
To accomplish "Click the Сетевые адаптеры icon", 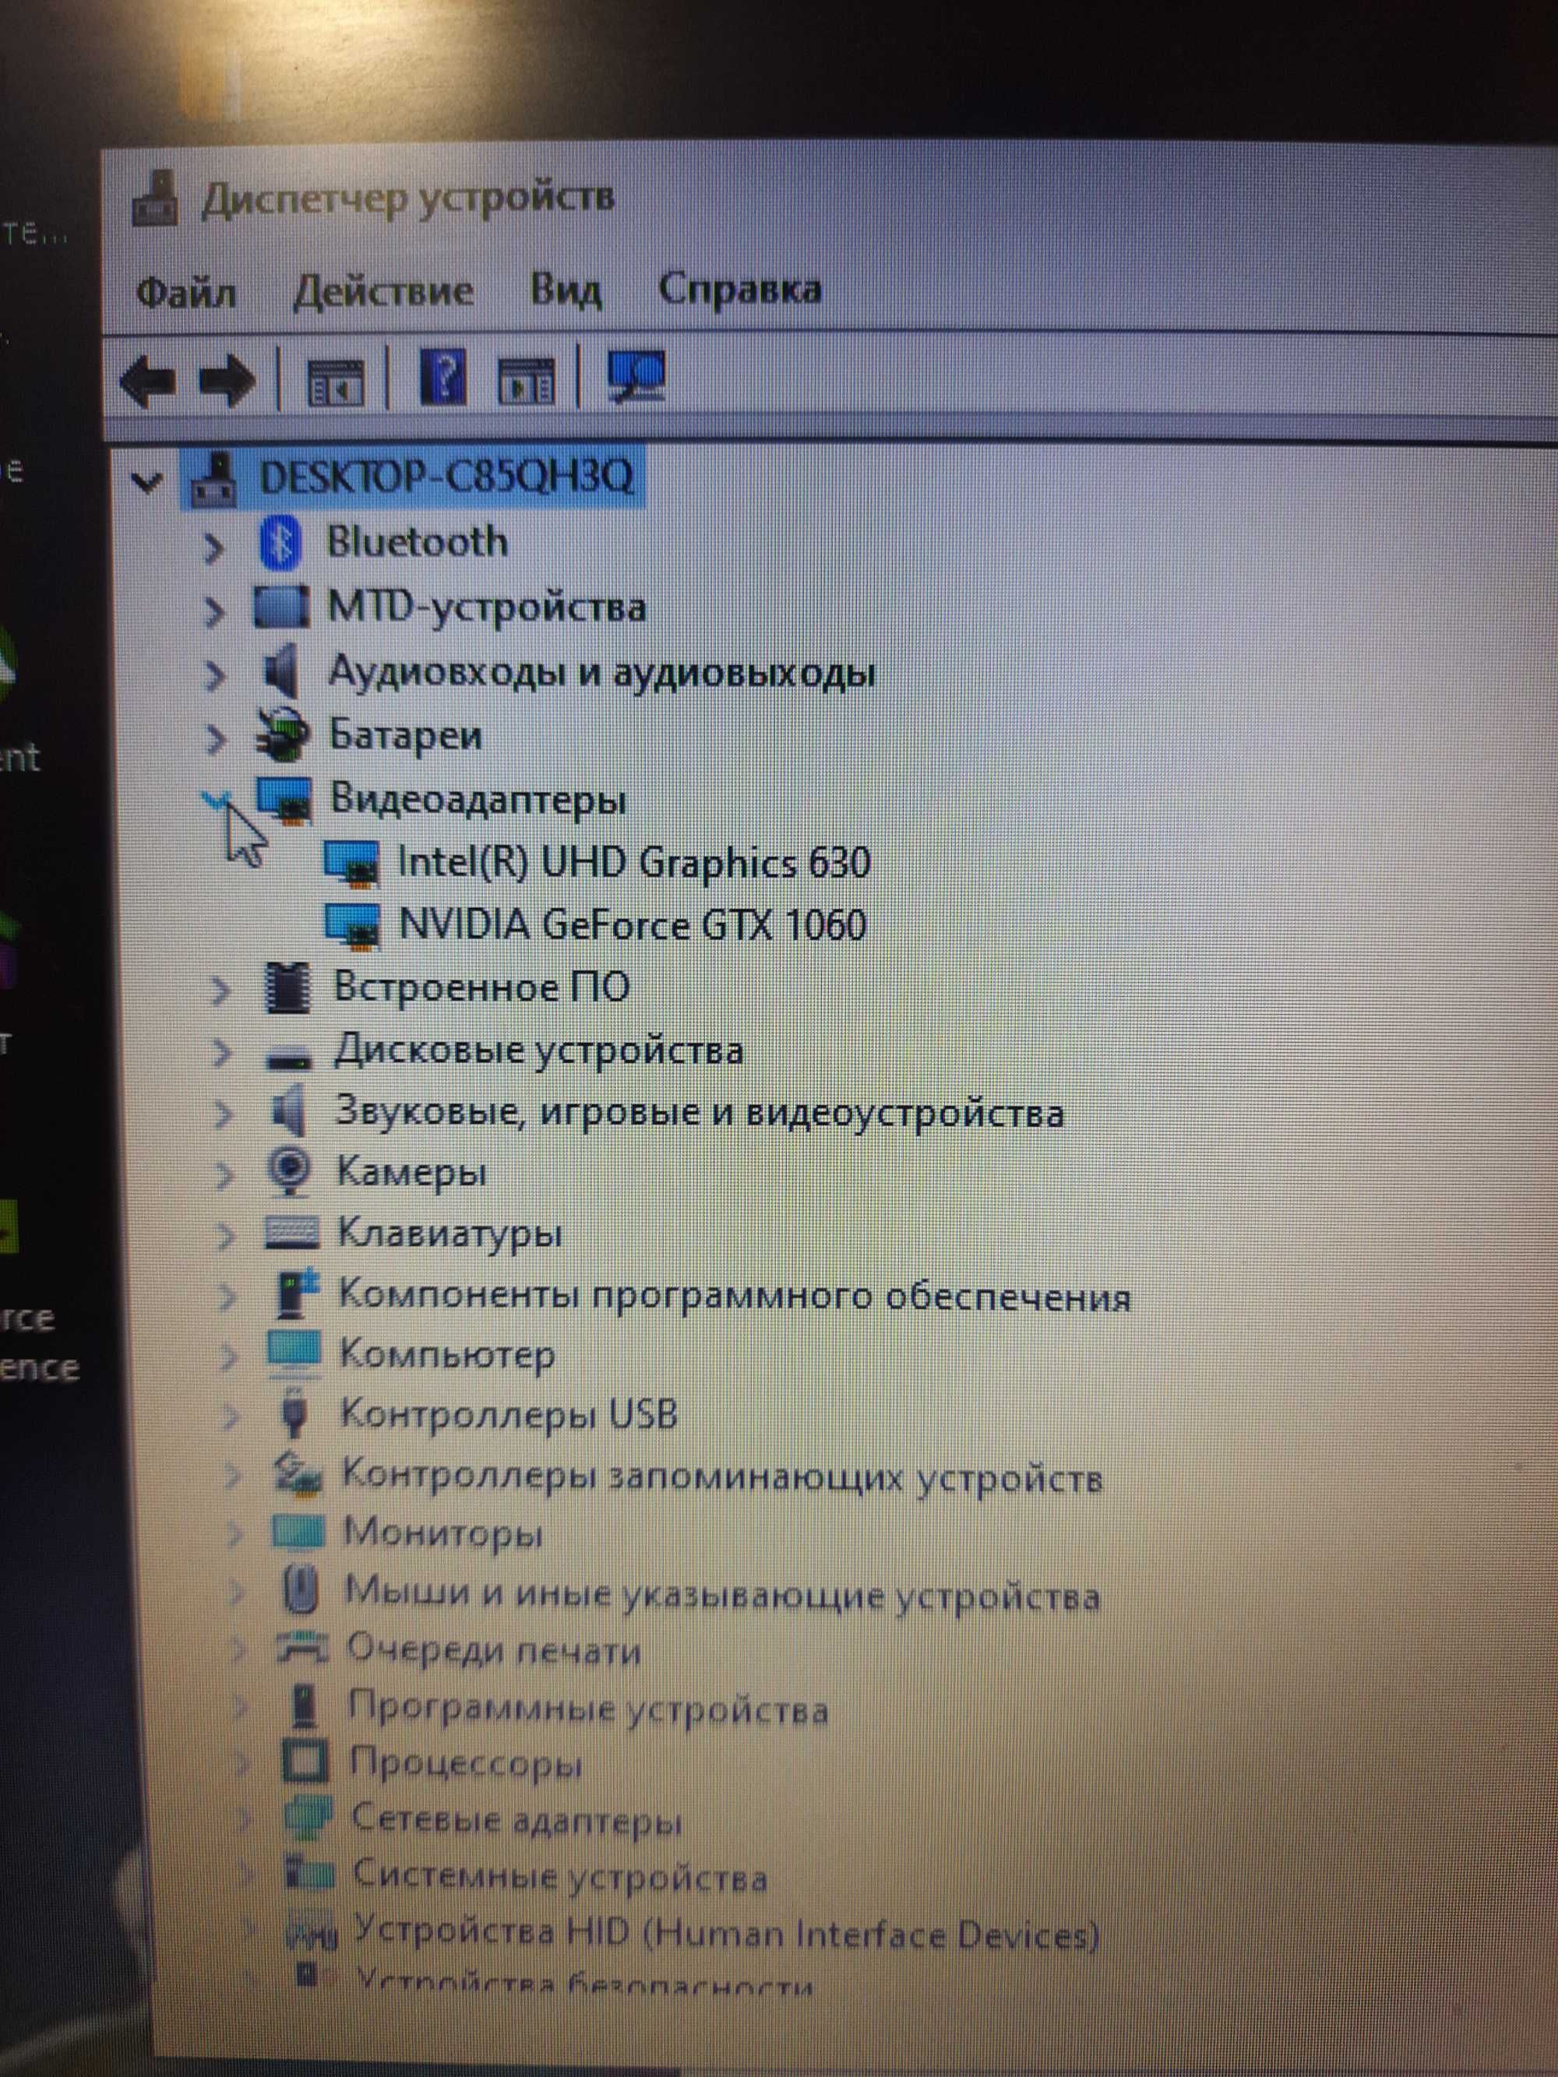I will (x=307, y=1818).
